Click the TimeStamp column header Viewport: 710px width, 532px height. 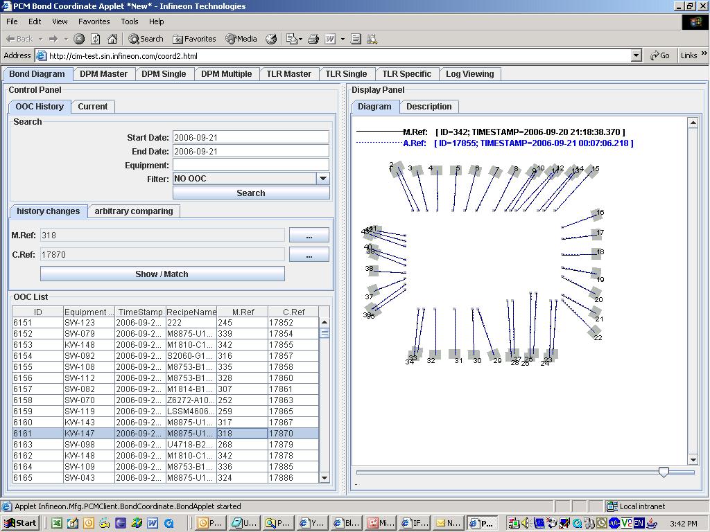point(140,312)
